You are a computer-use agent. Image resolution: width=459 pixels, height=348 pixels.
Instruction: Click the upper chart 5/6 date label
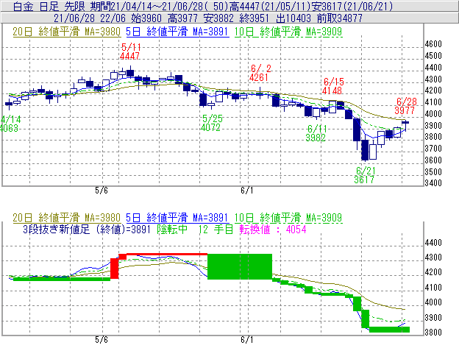(x=102, y=191)
